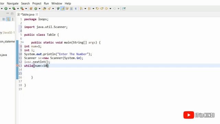
Task: Select the 'o.java' file in Package Explorer
Action: [x=3, y=55]
